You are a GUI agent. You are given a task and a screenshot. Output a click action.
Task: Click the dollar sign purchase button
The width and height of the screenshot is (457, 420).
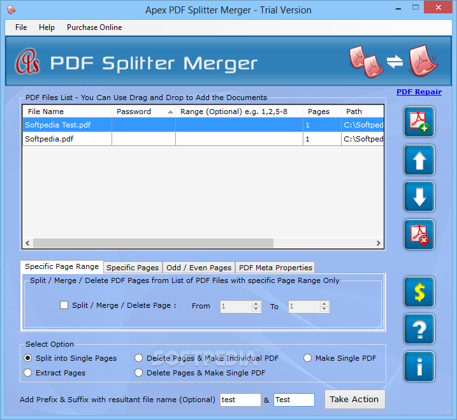click(419, 292)
